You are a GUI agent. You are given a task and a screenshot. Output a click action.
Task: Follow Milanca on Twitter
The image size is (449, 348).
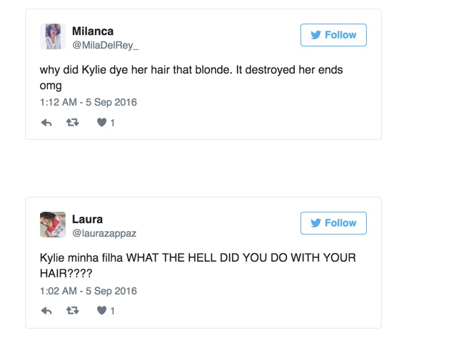(x=333, y=35)
